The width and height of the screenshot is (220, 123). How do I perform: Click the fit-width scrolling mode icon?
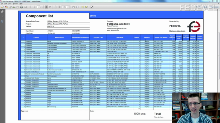tap(74, 7)
